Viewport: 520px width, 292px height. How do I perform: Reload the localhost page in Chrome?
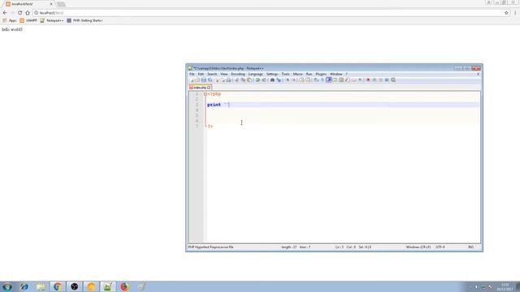click(x=19, y=13)
